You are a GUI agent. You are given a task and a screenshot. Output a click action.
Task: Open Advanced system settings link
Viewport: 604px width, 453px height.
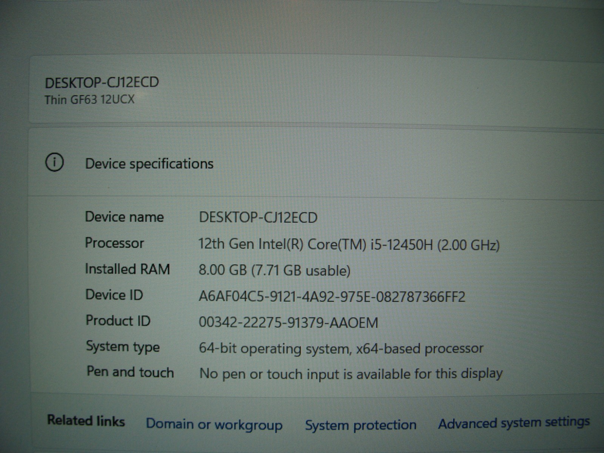[514, 422]
